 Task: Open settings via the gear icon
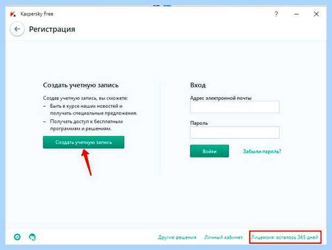pyautogui.click(x=17, y=237)
